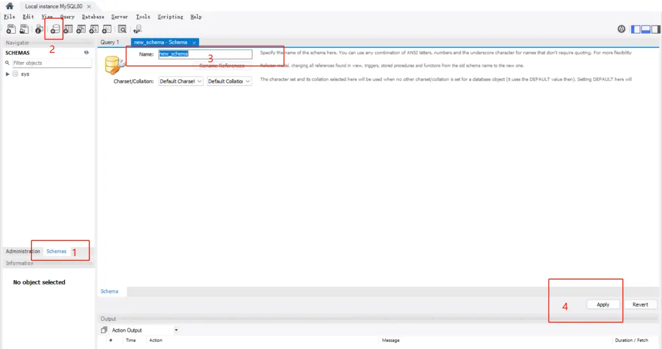Open a new SQL tab for queries
Viewport: 662px width, 349px height.
pos(10,29)
